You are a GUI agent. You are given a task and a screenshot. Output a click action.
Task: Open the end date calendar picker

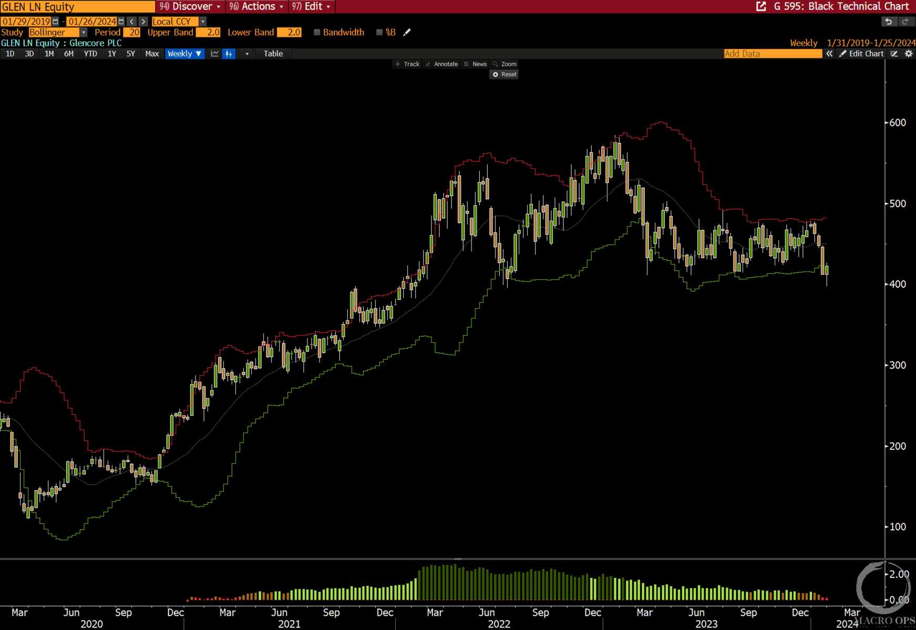click(121, 22)
